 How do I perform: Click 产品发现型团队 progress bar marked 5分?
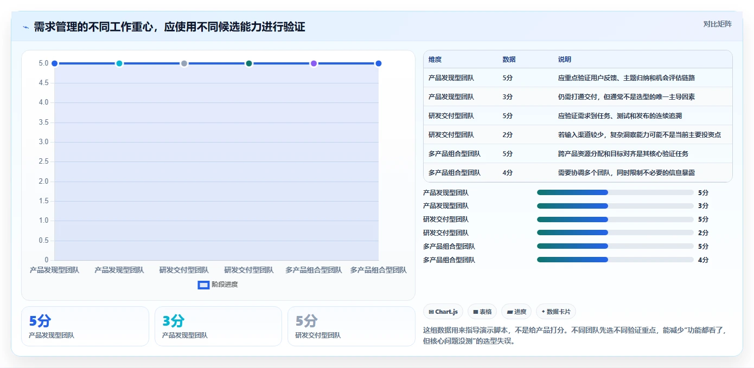coord(615,192)
